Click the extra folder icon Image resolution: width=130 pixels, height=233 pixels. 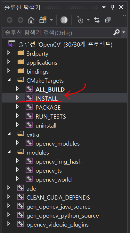[x=20, y=134]
